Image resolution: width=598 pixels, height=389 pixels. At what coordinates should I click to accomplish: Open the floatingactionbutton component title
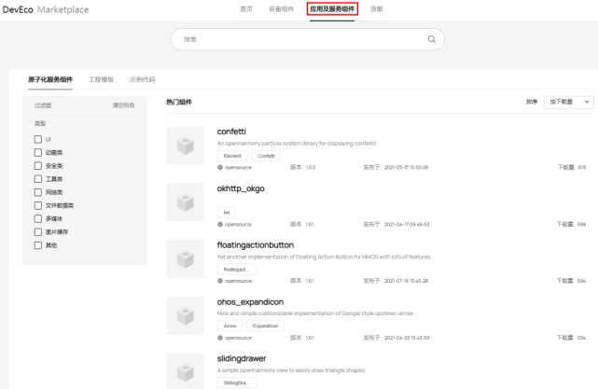tap(256, 245)
